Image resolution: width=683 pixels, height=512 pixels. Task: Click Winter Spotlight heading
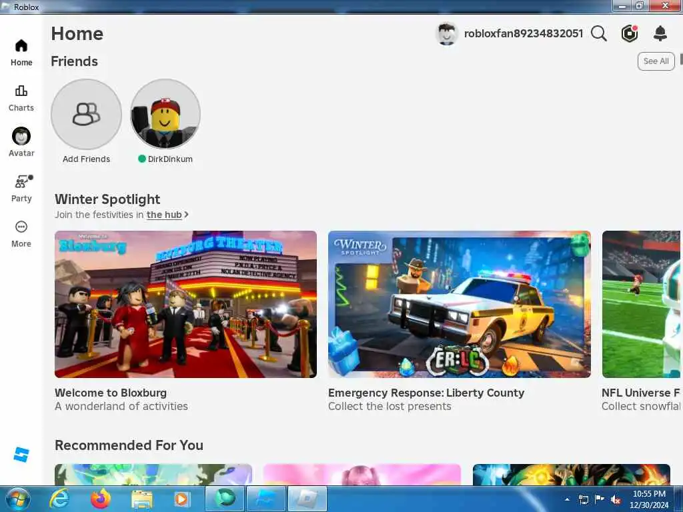107,199
